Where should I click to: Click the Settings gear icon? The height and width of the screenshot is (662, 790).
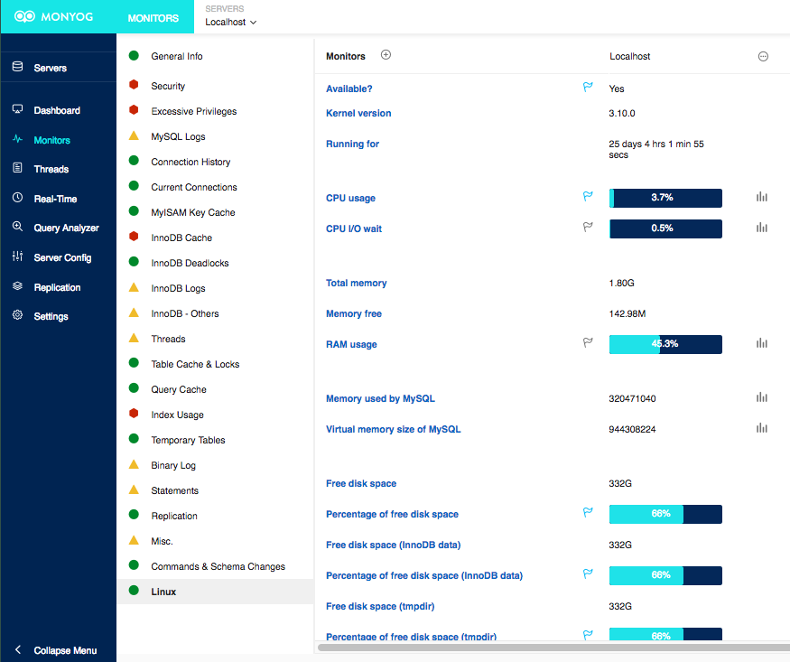coord(18,315)
